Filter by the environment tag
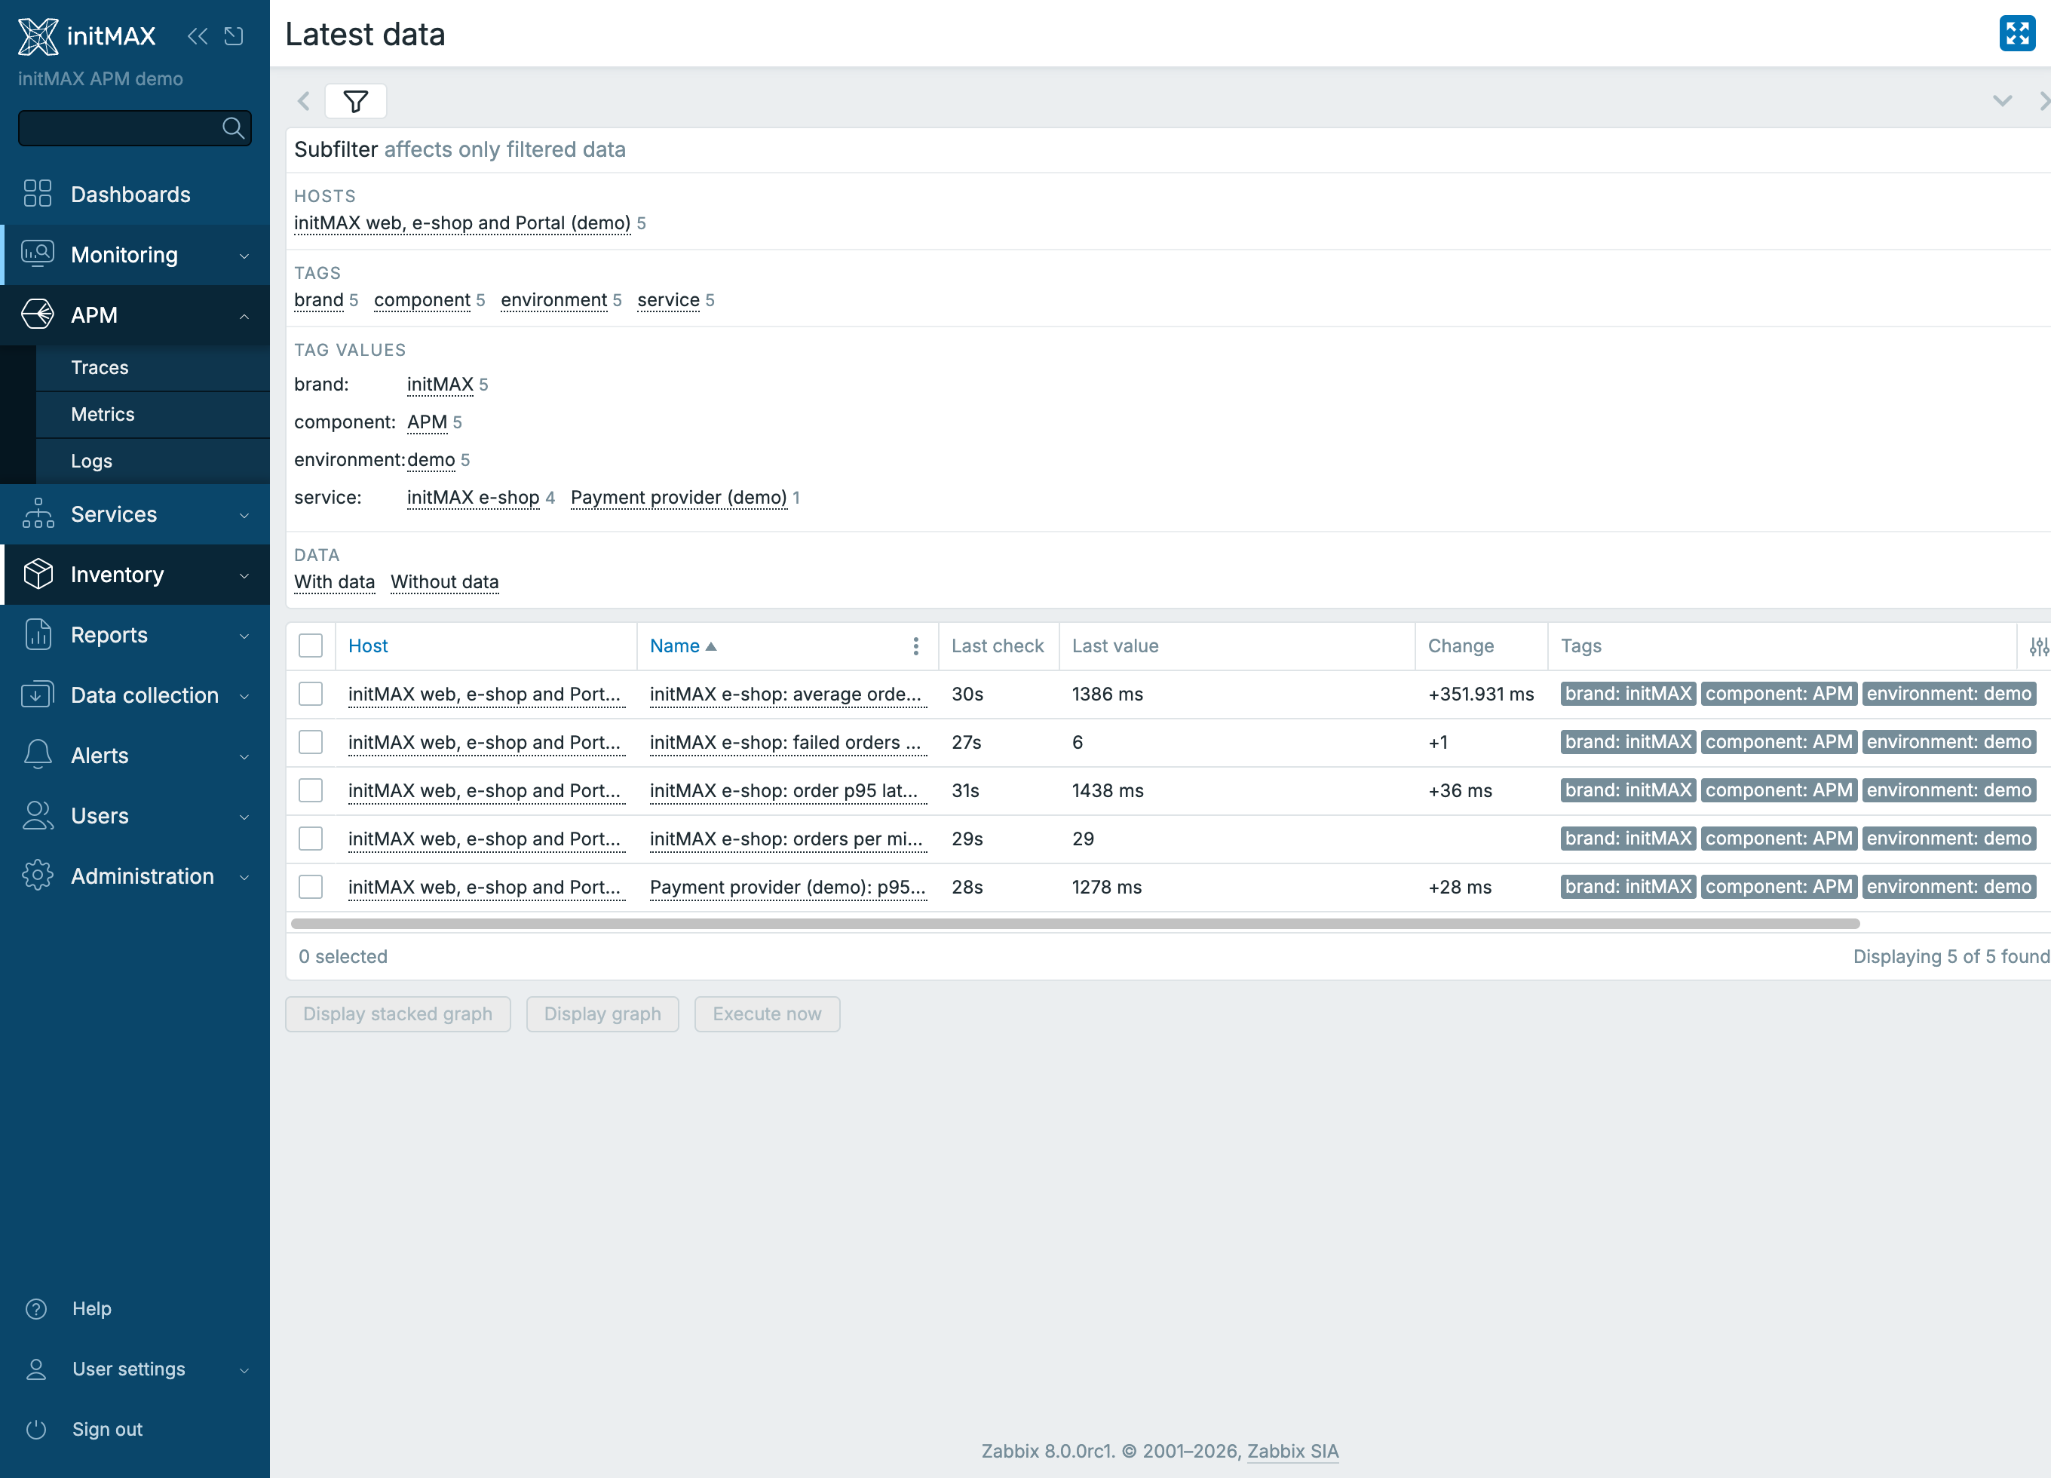Screen dimensions: 2051x1478 (553, 300)
